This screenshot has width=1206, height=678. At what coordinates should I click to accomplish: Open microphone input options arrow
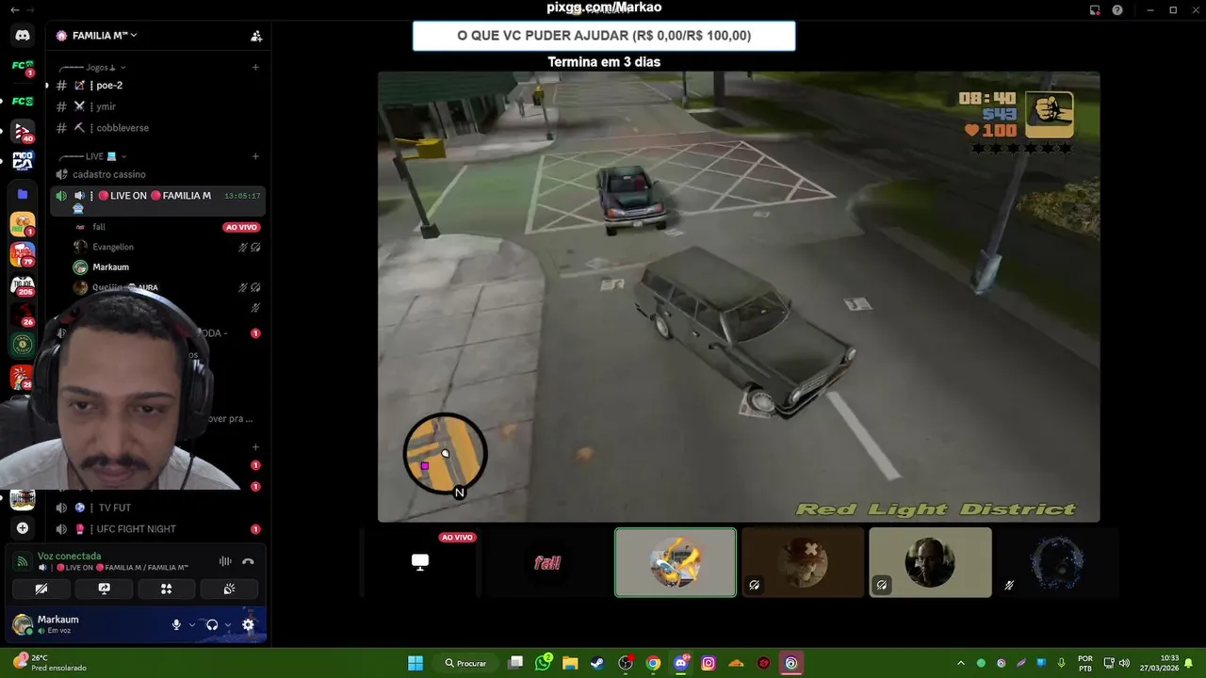point(192,625)
